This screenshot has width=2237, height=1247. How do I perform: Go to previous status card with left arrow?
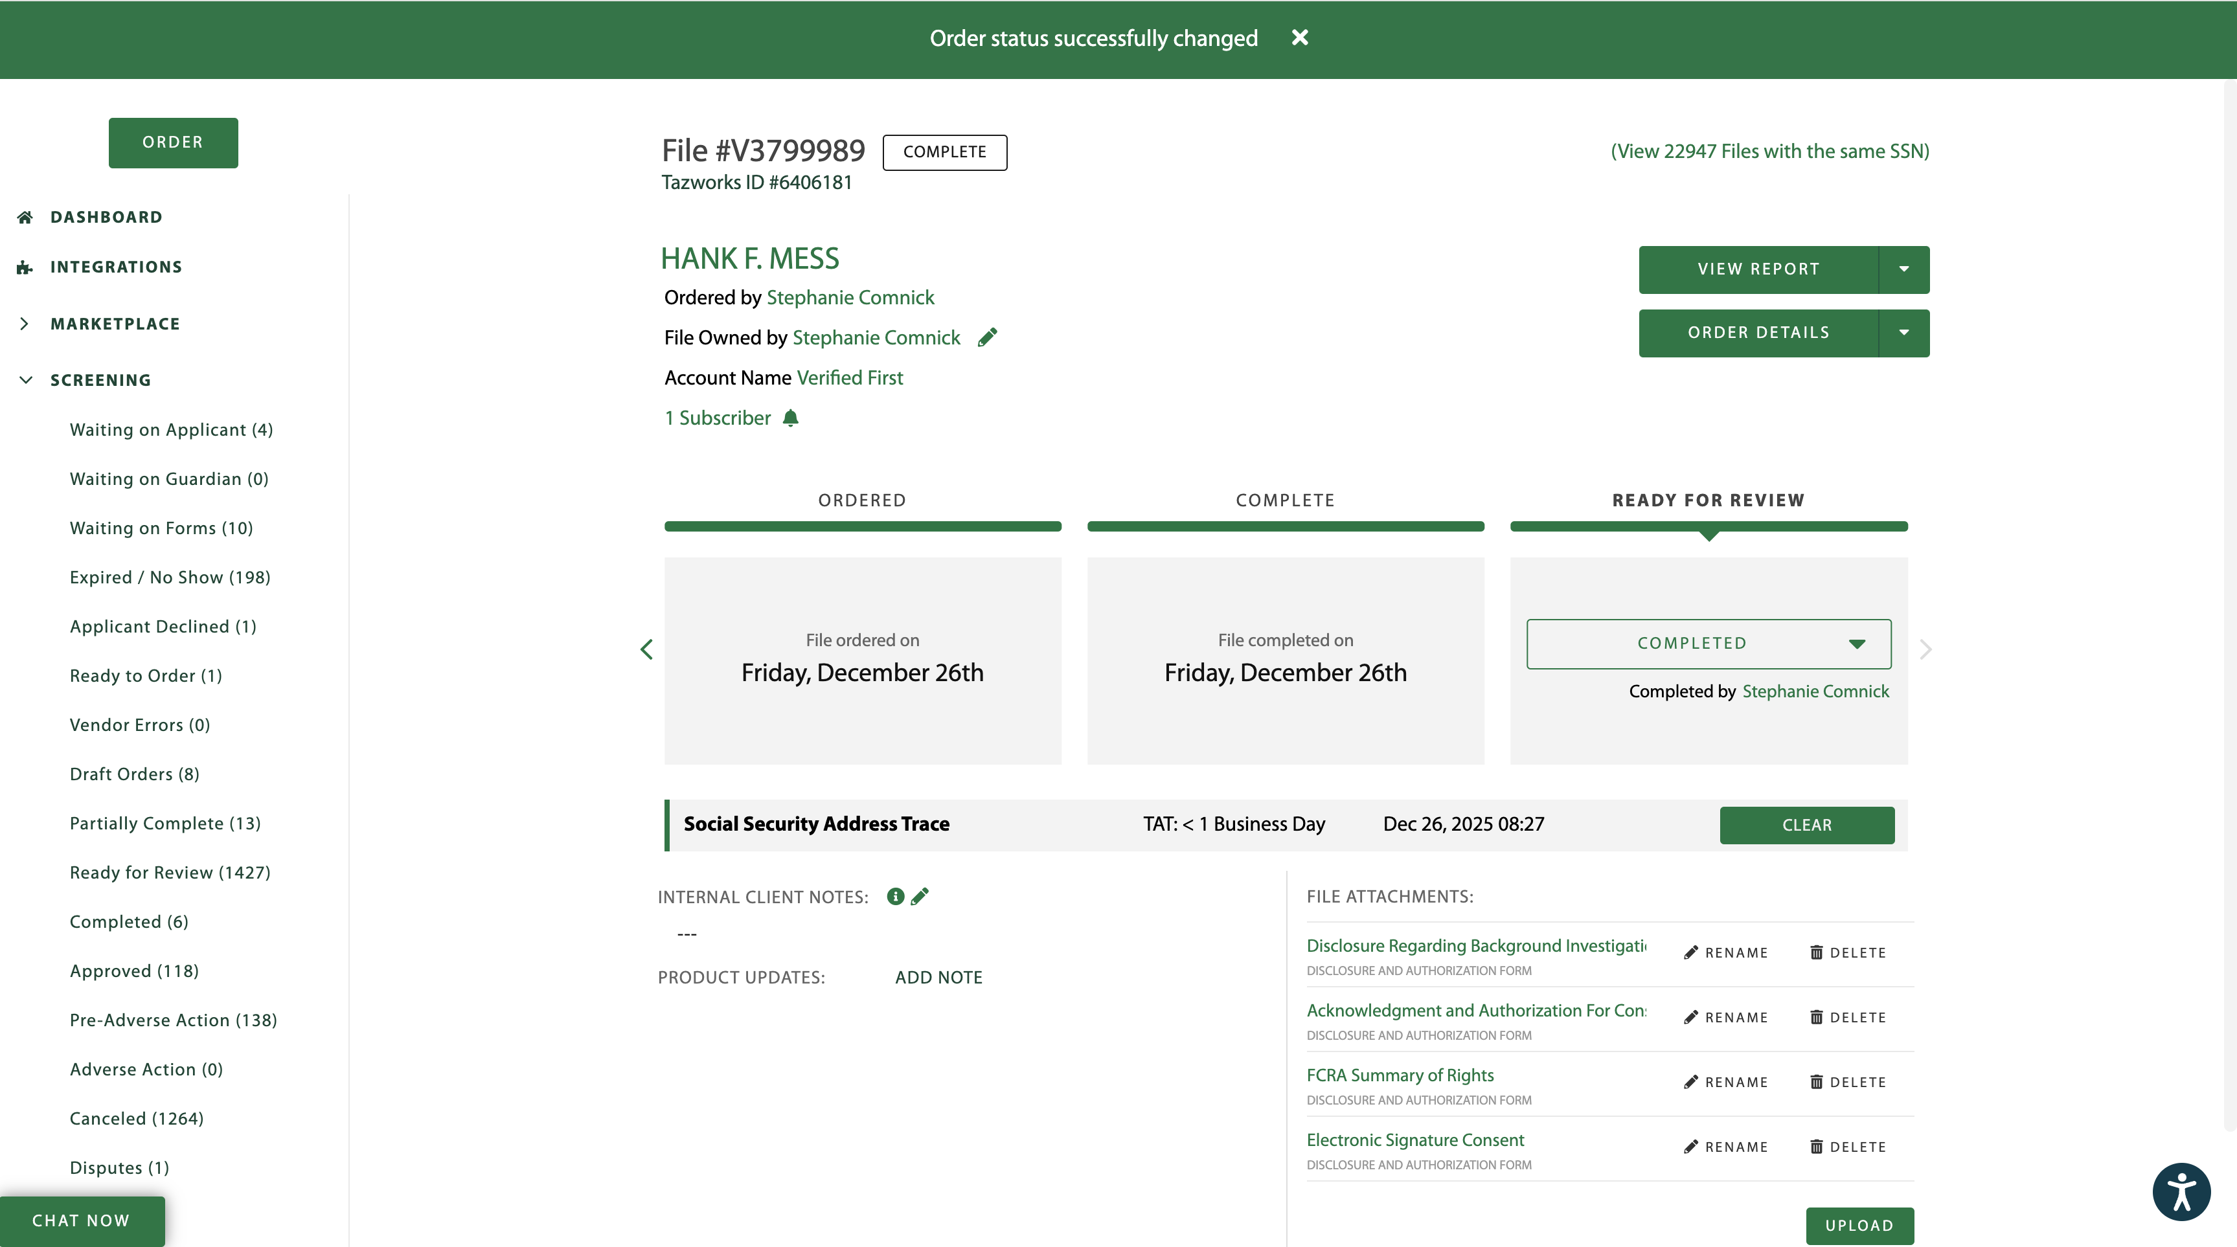tap(646, 649)
